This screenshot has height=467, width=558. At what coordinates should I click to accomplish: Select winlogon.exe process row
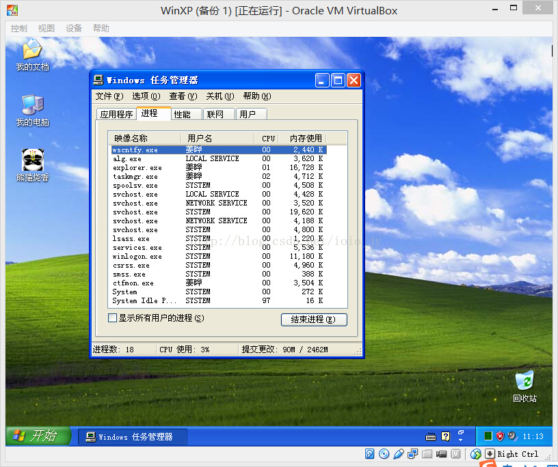217,256
